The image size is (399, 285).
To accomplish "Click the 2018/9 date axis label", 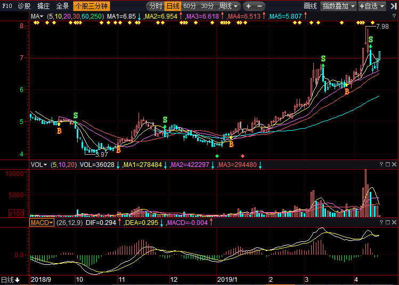I will click(40, 280).
